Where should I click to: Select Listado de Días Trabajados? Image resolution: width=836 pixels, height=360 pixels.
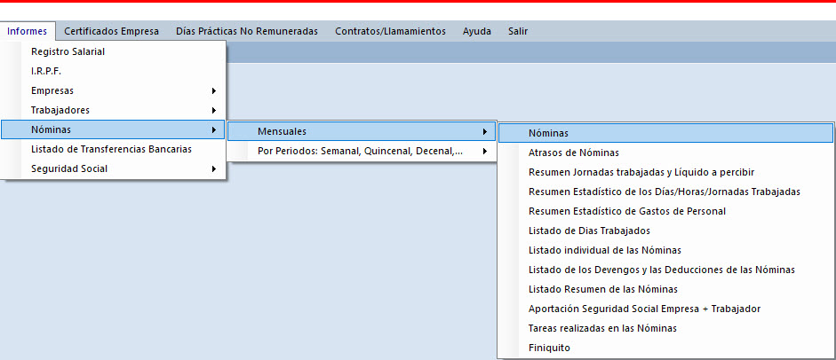589,231
